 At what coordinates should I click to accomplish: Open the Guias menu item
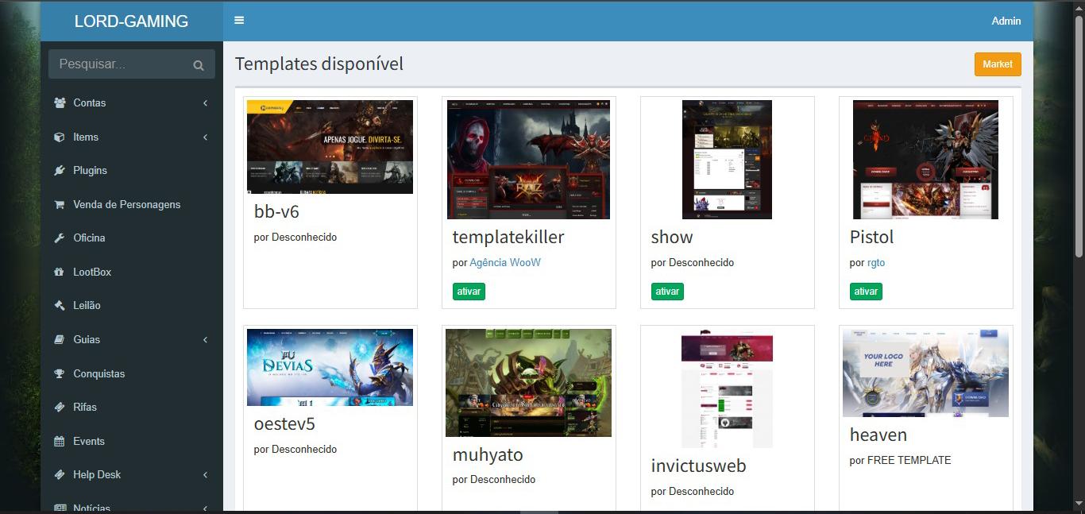(132, 339)
